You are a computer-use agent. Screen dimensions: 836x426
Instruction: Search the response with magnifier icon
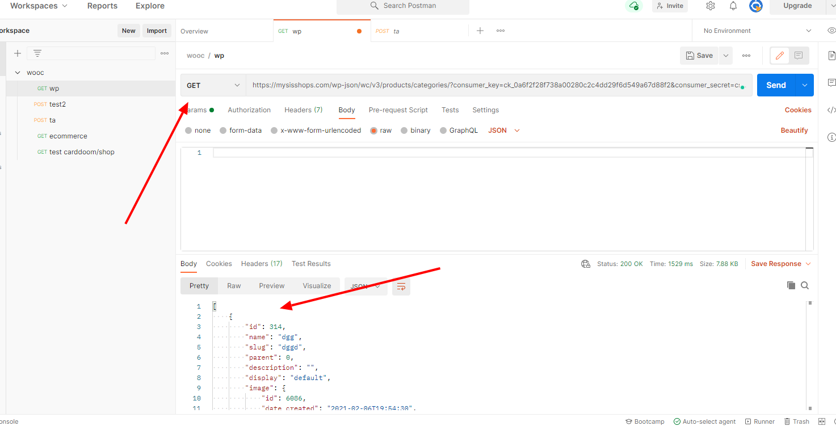[805, 285]
